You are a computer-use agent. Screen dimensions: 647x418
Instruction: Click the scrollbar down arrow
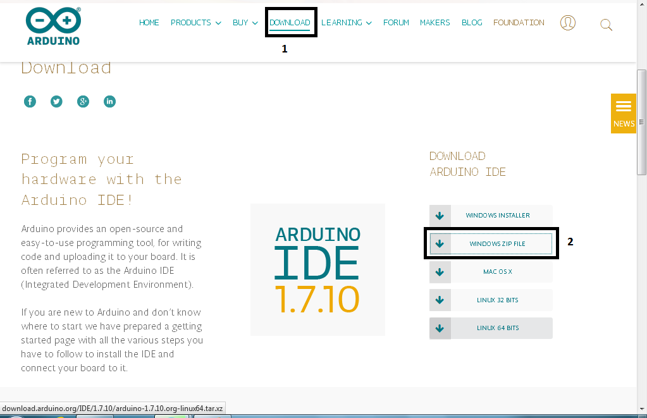(642, 409)
